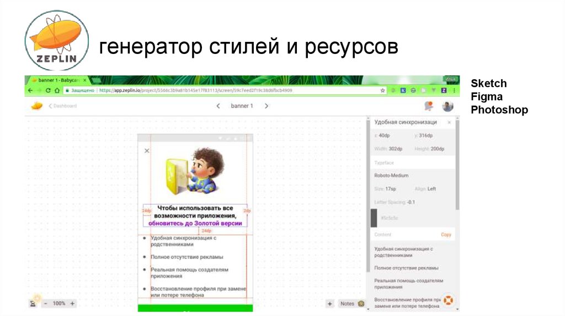This screenshot has width=565, height=316.
Task: Click the Typeface section header
Action: click(413, 163)
